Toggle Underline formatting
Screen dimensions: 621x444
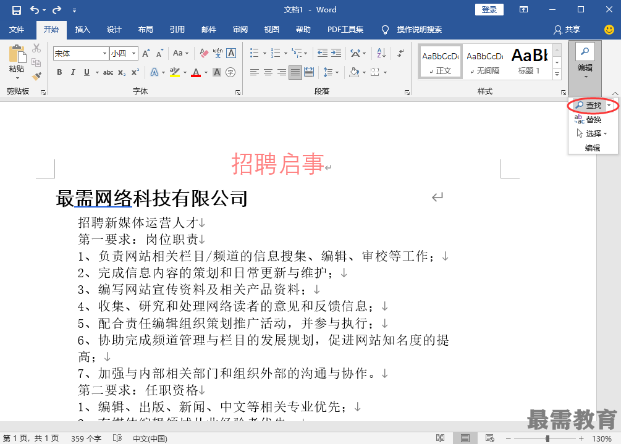tap(87, 72)
